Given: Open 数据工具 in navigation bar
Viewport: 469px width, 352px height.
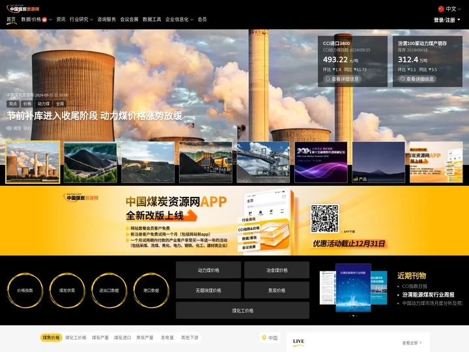Looking at the screenshot, I should [152, 20].
